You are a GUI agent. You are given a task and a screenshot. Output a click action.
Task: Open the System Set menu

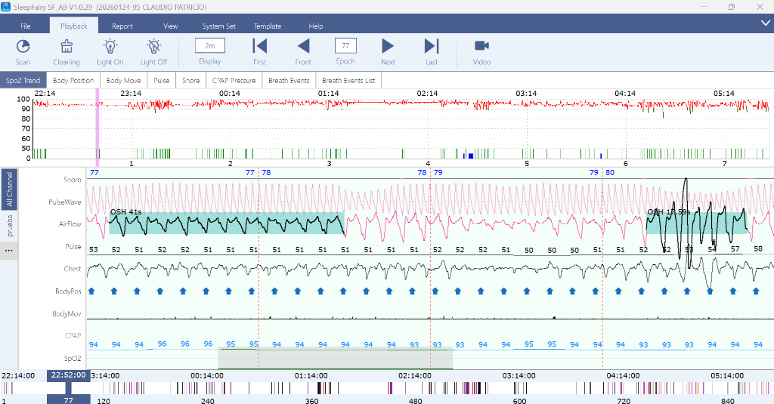pyautogui.click(x=218, y=26)
